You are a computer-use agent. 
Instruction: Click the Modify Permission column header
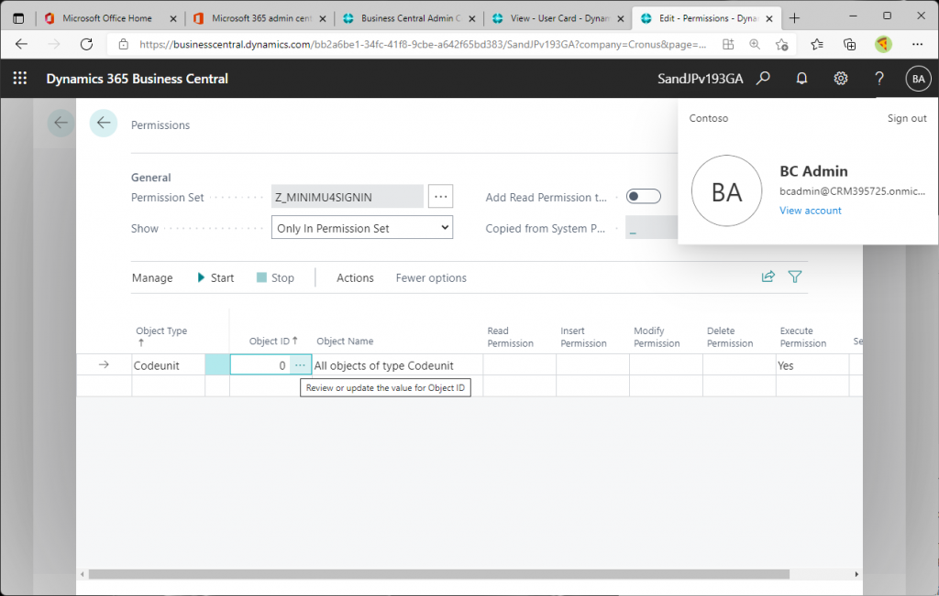(x=657, y=337)
